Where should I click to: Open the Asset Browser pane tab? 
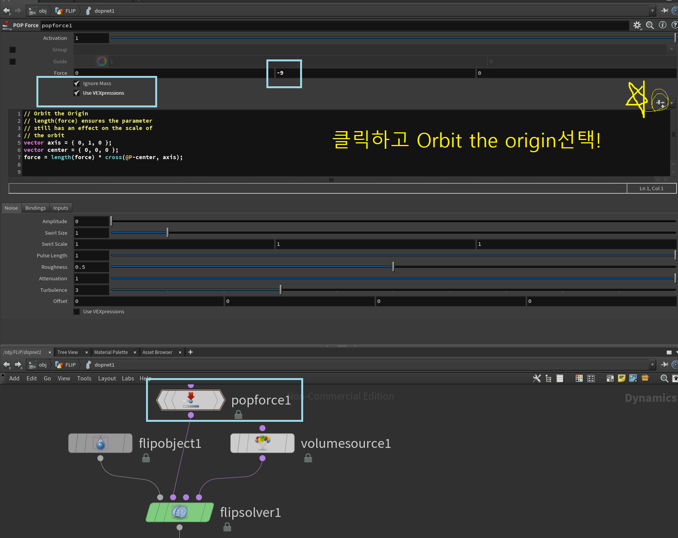click(157, 352)
